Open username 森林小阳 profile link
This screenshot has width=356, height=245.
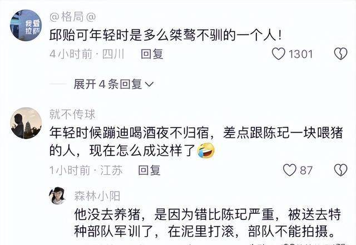pos(97,196)
